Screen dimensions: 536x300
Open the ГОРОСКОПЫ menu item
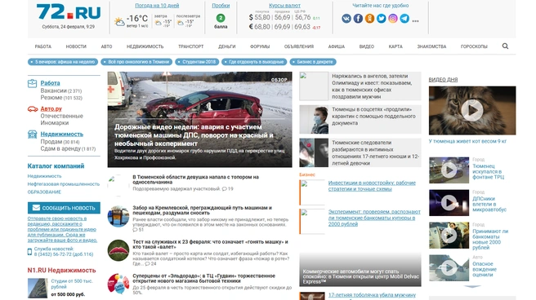474,46
